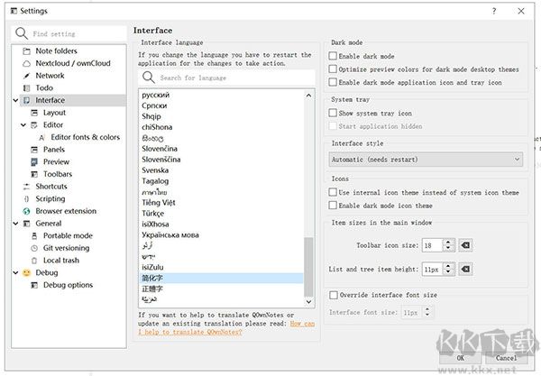Collapse the Debug section in sidebar
The width and height of the screenshot is (541, 376).
click(x=16, y=272)
